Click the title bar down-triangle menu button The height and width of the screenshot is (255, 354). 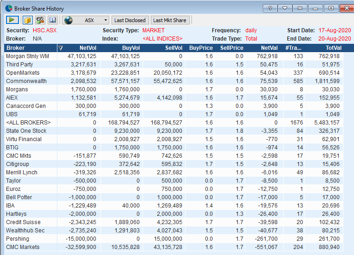click(x=285, y=8)
